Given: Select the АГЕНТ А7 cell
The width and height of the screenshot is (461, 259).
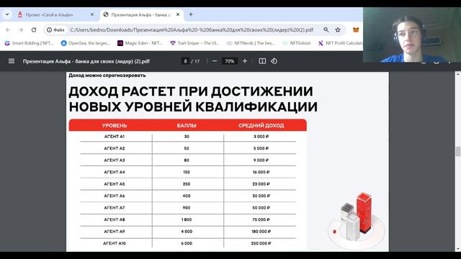Looking at the screenshot, I should (115, 208).
